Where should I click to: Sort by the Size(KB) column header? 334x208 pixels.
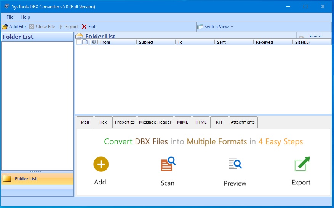pyautogui.click(x=312, y=42)
